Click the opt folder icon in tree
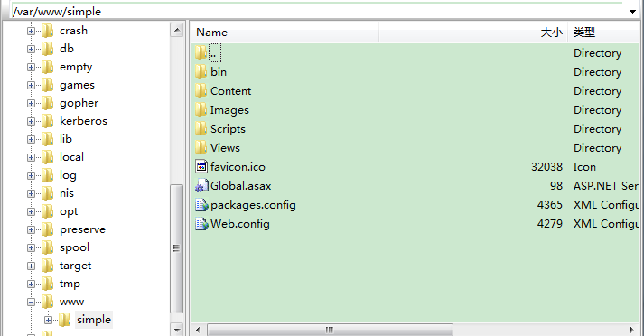The width and height of the screenshot is (644, 336). click(x=48, y=211)
